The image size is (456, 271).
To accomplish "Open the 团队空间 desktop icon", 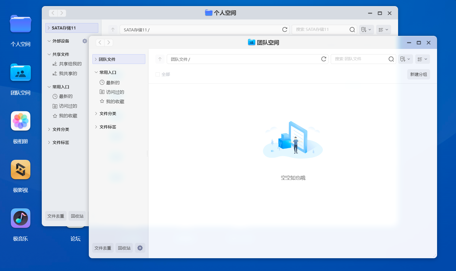I will click(x=20, y=73).
